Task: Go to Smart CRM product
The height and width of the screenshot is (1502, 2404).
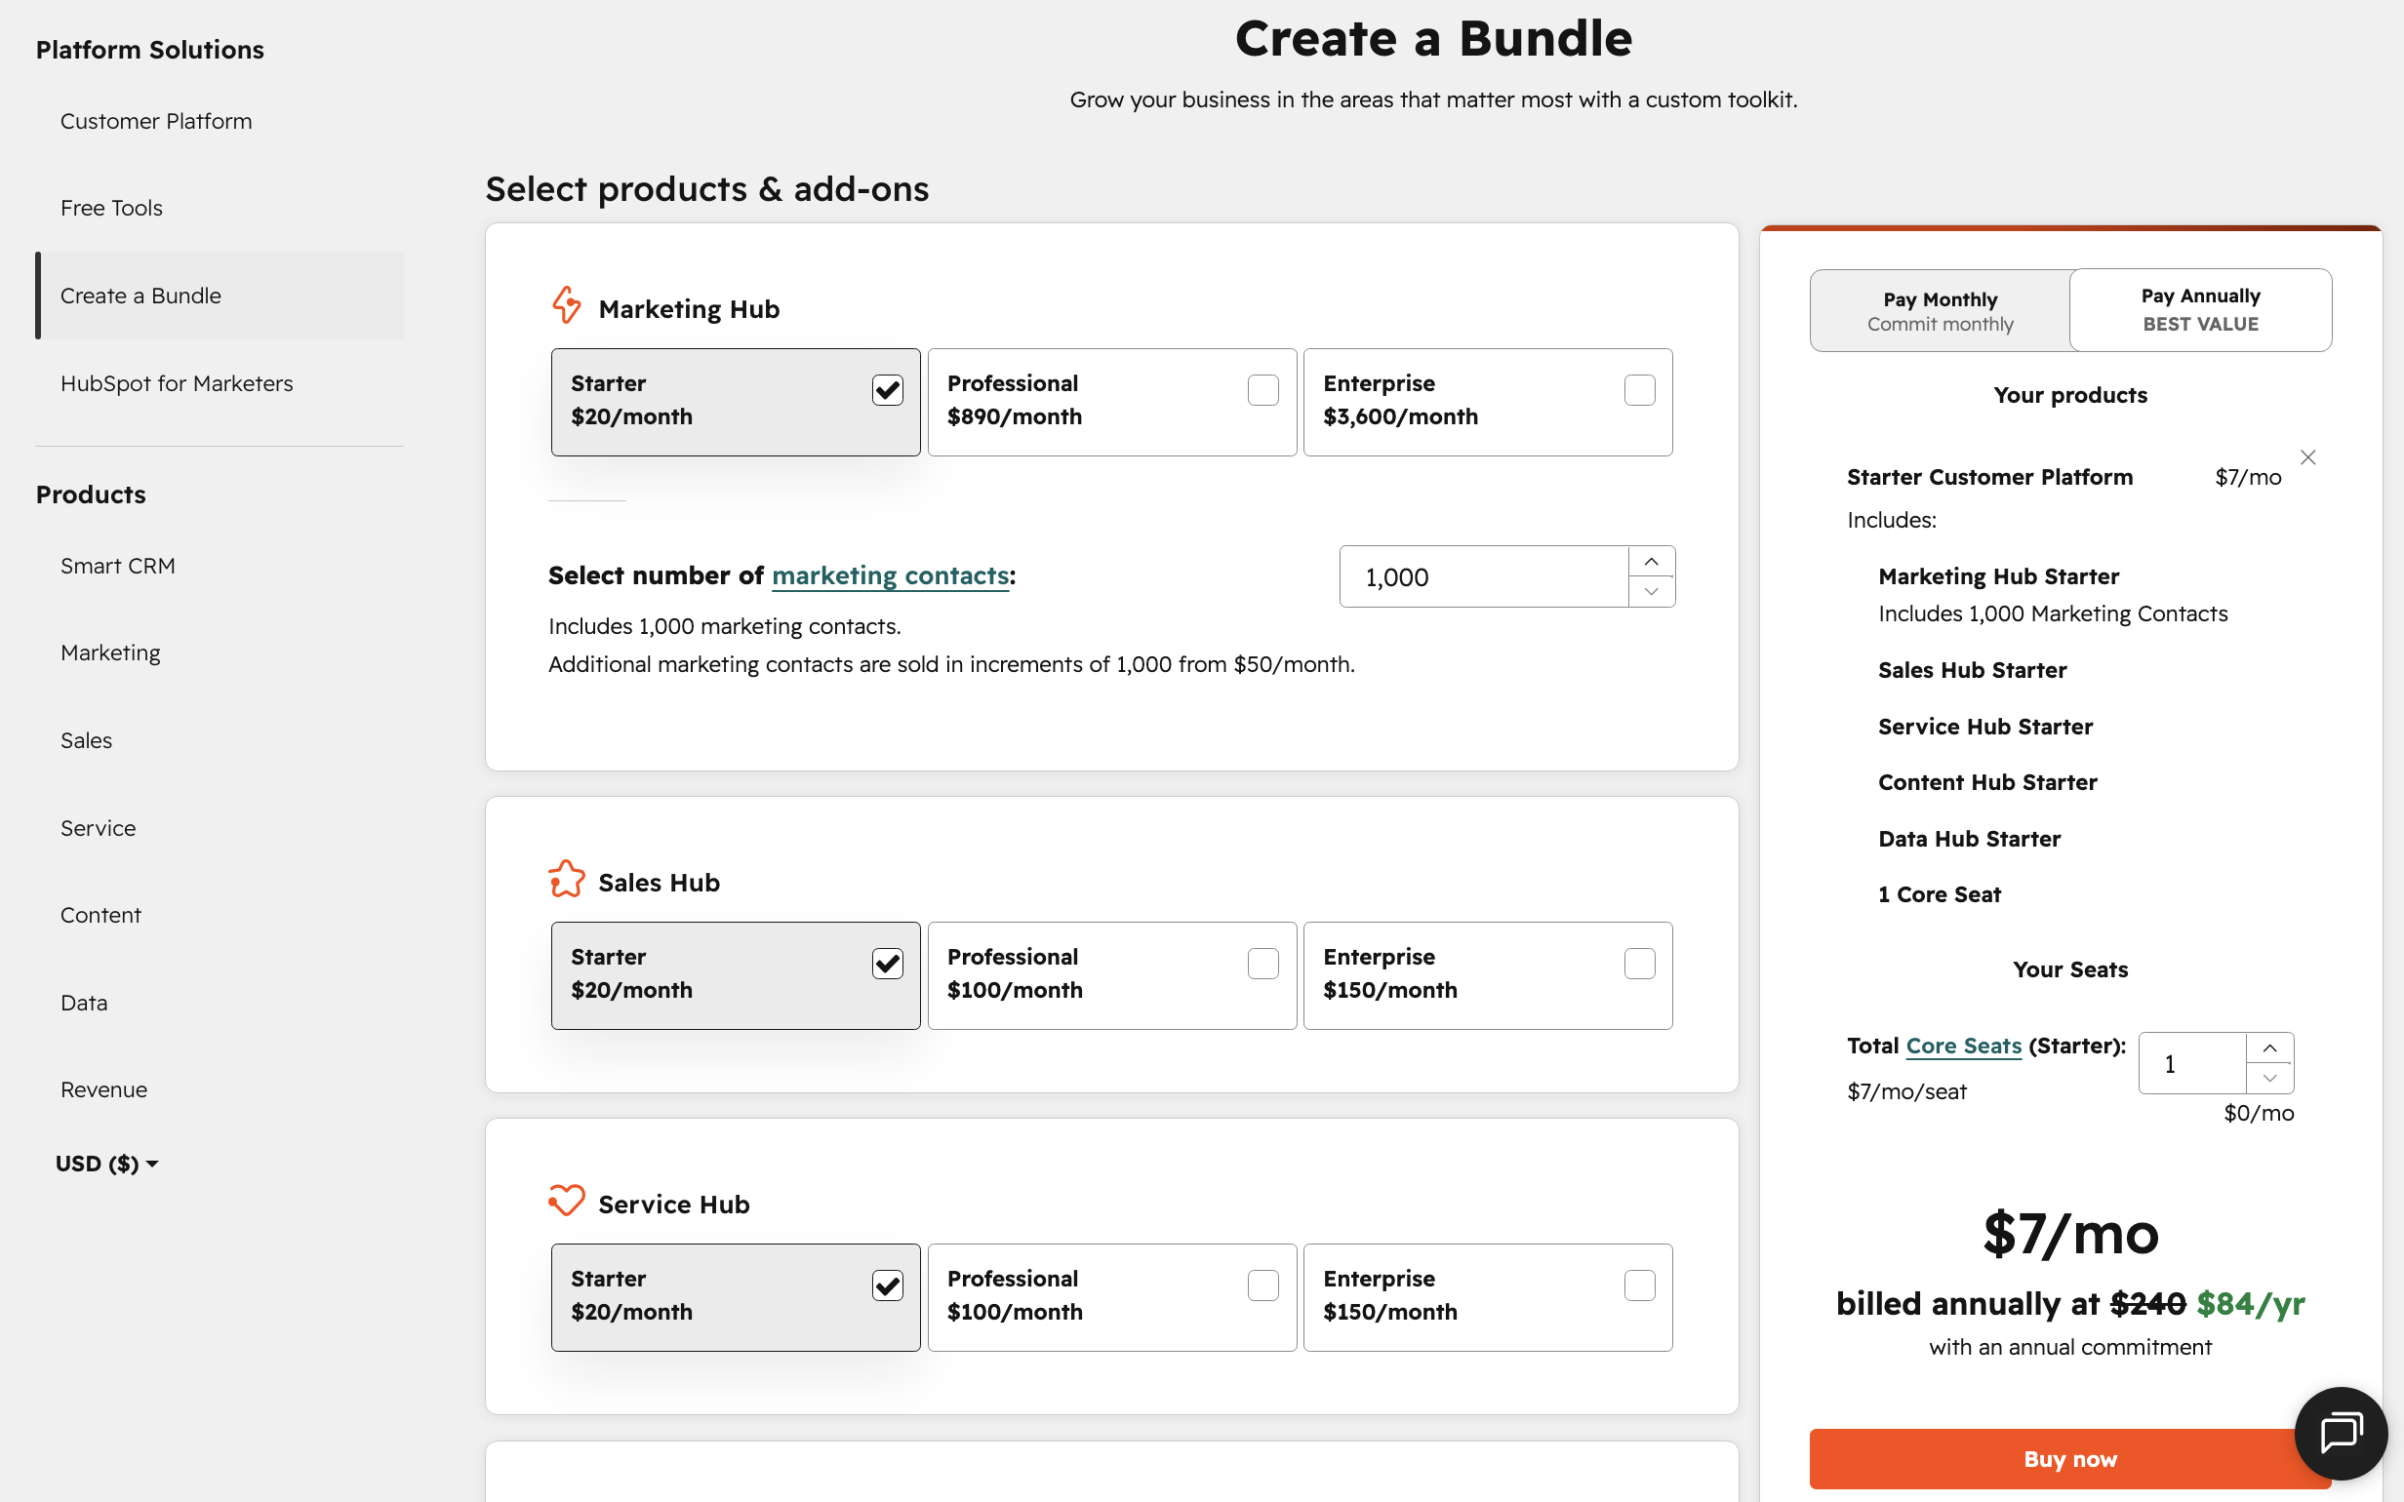Action: click(x=117, y=566)
